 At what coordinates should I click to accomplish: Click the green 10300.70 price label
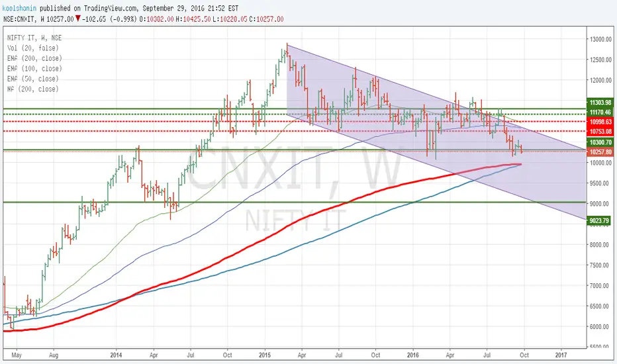(600, 142)
